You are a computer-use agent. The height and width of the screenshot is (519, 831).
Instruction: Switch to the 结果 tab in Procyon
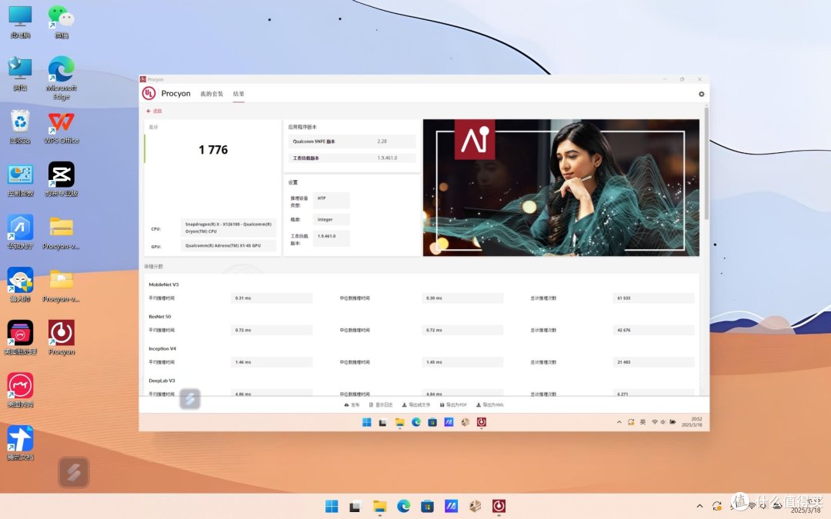point(239,94)
